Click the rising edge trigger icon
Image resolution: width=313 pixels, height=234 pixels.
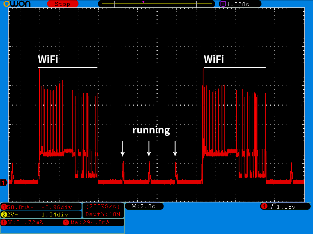(271, 206)
